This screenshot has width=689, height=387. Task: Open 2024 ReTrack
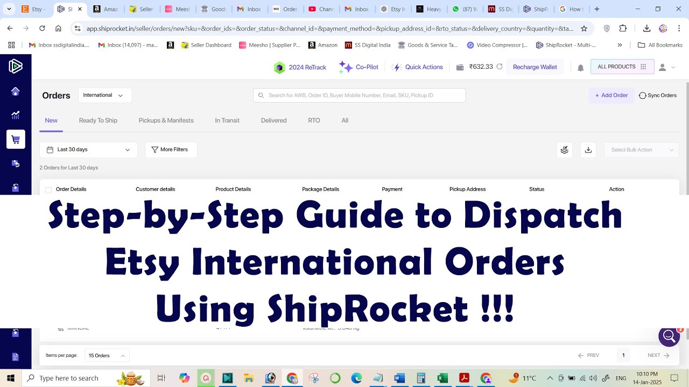(300, 67)
